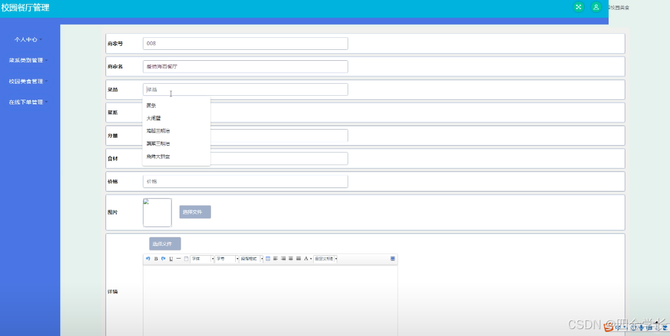Click the 分量 portion input field
The width and height of the screenshot is (670, 336).
coord(279,135)
